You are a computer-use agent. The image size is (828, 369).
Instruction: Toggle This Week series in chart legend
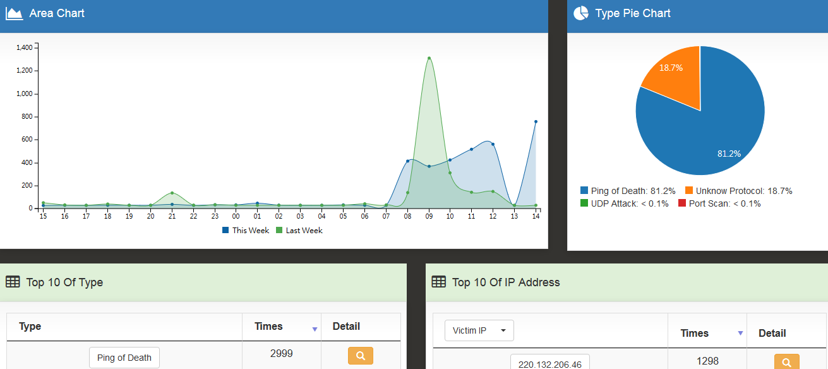[246, 231]
